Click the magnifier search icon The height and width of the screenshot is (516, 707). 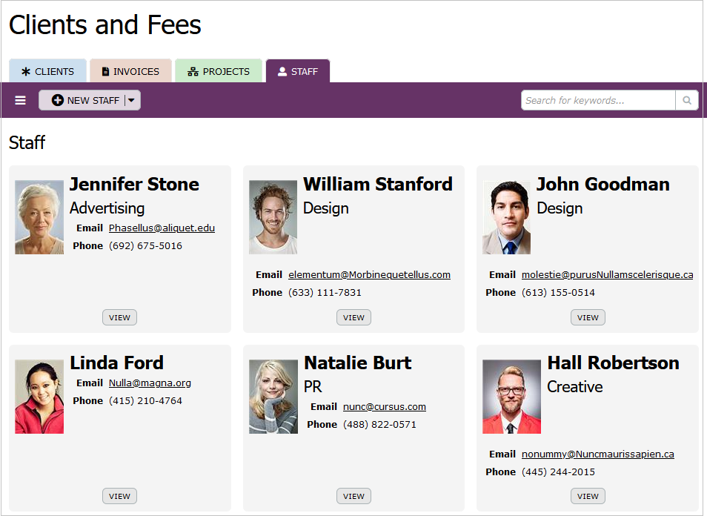point(687,101)
